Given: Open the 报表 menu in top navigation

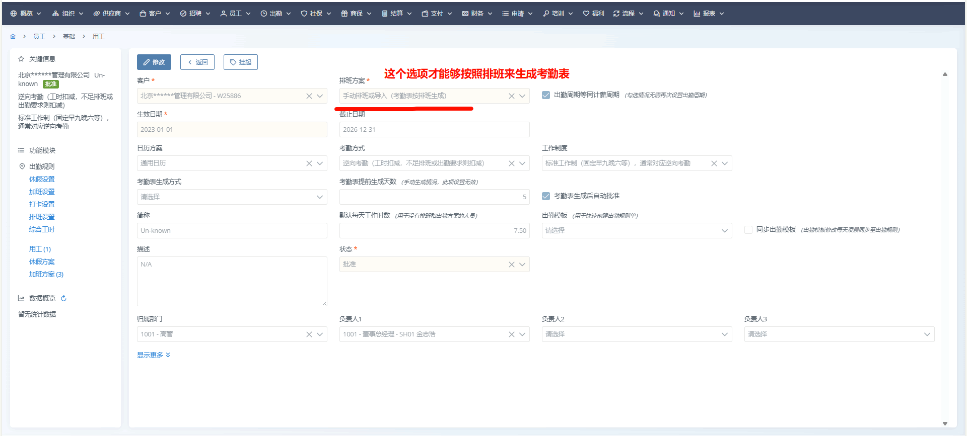Looking at the screenshot, I should point(709,14).
